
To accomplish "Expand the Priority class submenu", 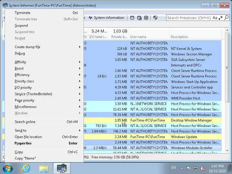I will [x=46, y=81].
